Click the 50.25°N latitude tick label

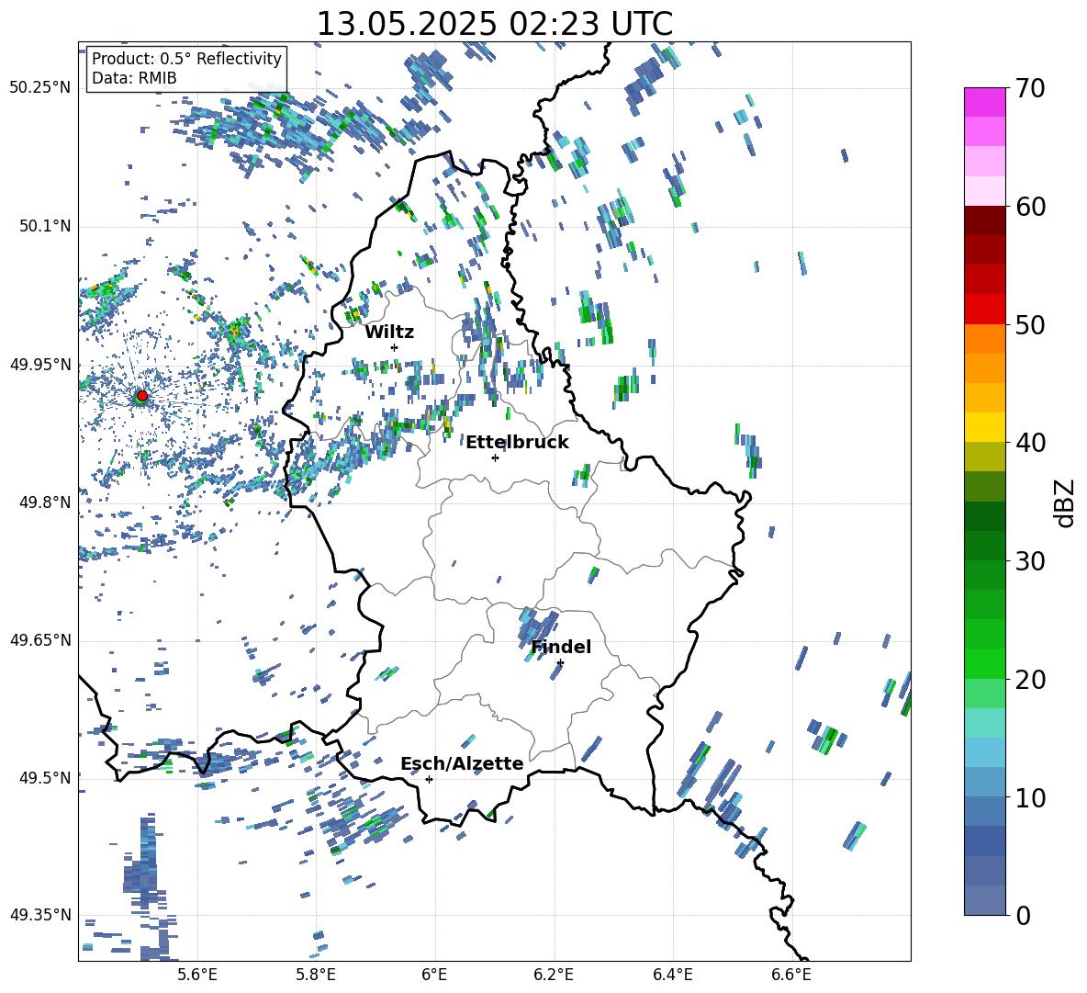tap(40, 88)
